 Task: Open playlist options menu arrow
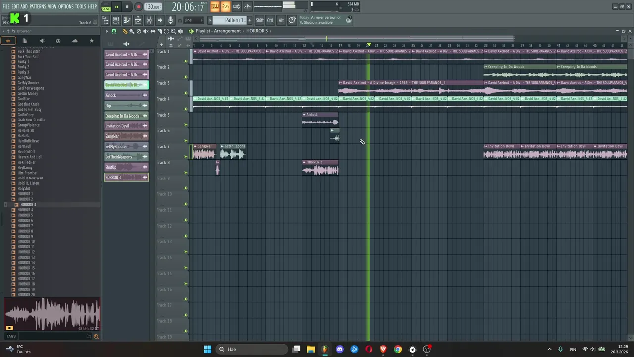click(107, 31)
